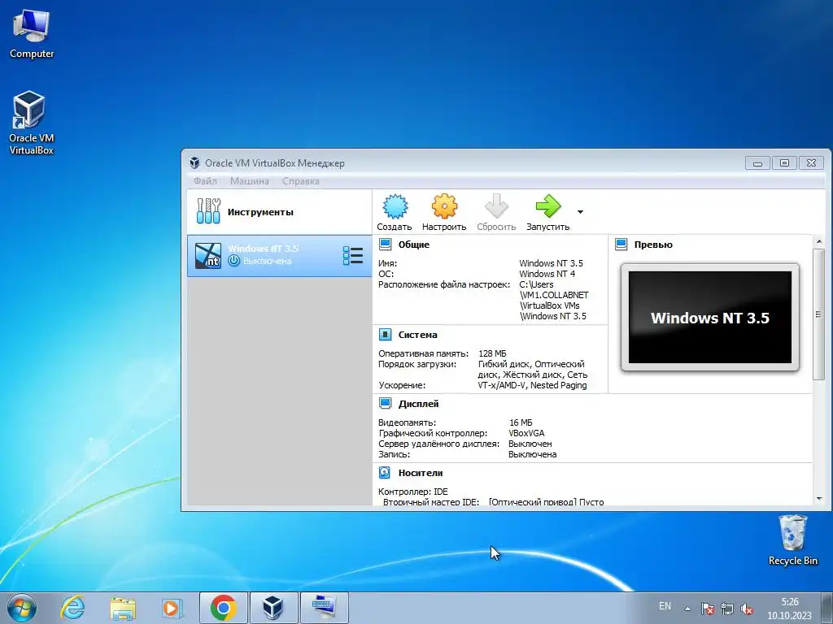Click the Action Center flag tray icon

point(707,609)
